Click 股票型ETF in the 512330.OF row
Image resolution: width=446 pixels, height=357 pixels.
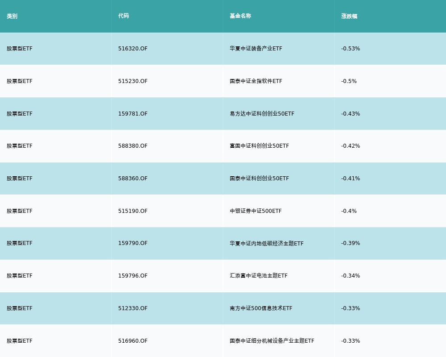(x=20, y=308)
